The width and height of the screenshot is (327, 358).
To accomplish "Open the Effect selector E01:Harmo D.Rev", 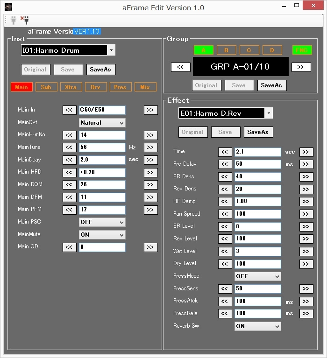I will (226, 113).
